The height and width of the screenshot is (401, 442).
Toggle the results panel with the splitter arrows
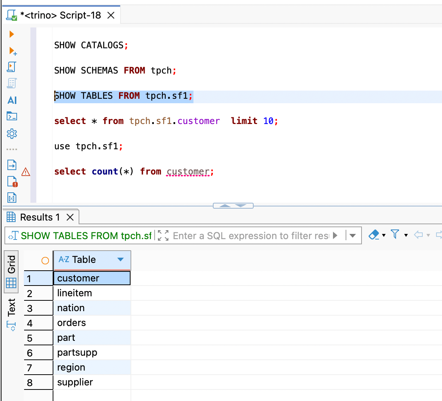[233, 206]
